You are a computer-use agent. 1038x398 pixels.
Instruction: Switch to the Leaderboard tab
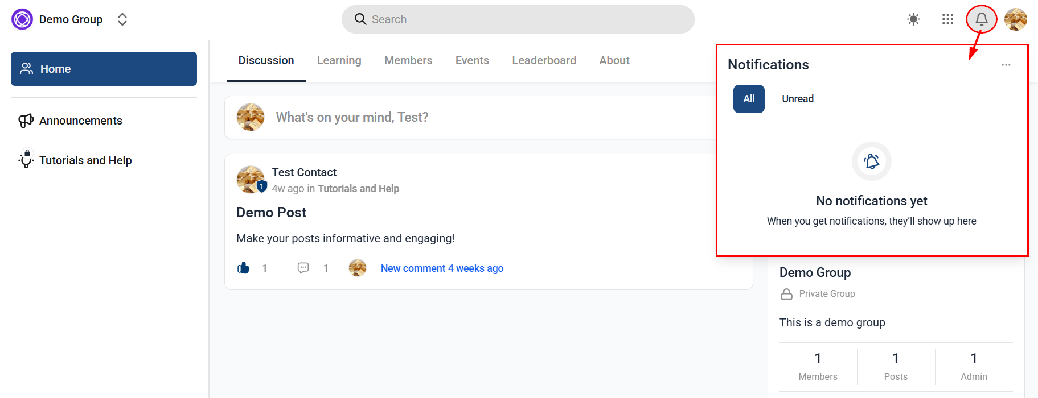coord(544,60)
